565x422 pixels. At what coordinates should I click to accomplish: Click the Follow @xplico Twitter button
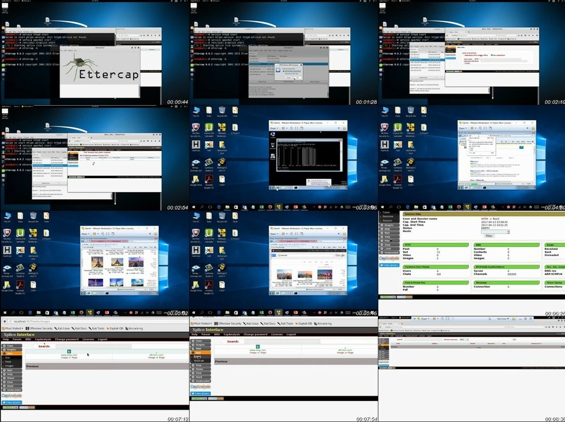(x=11, y=402)
